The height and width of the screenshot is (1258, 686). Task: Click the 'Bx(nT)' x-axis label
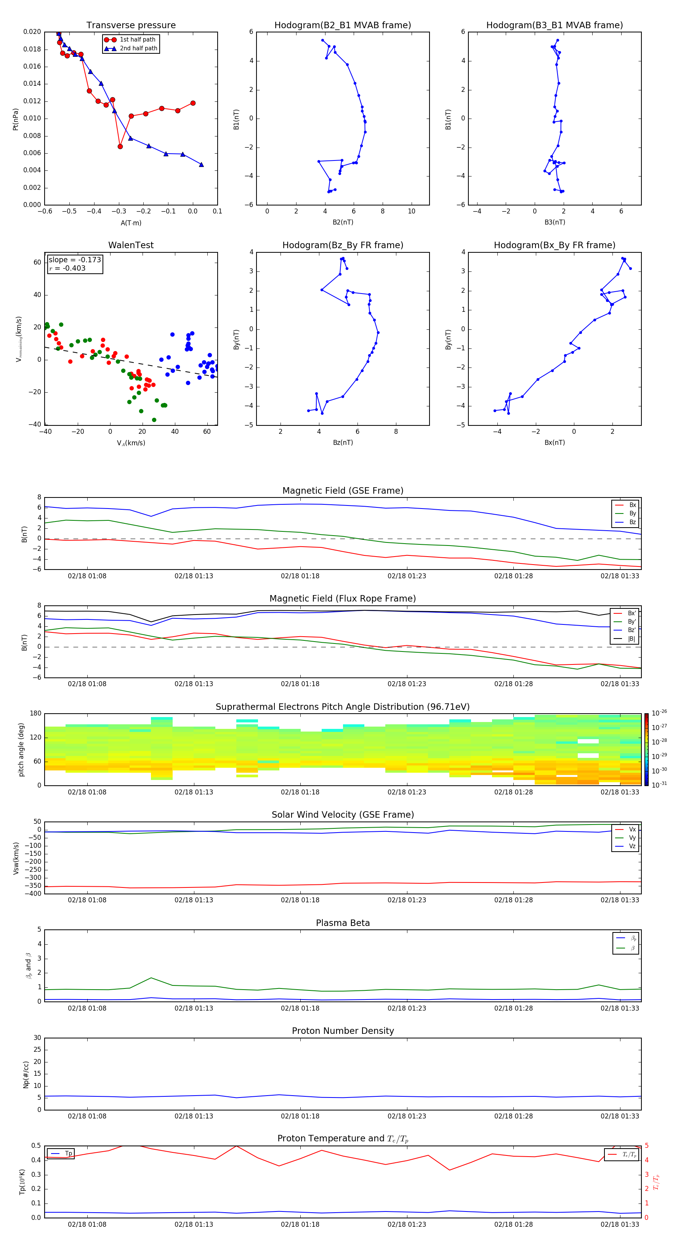555,443
